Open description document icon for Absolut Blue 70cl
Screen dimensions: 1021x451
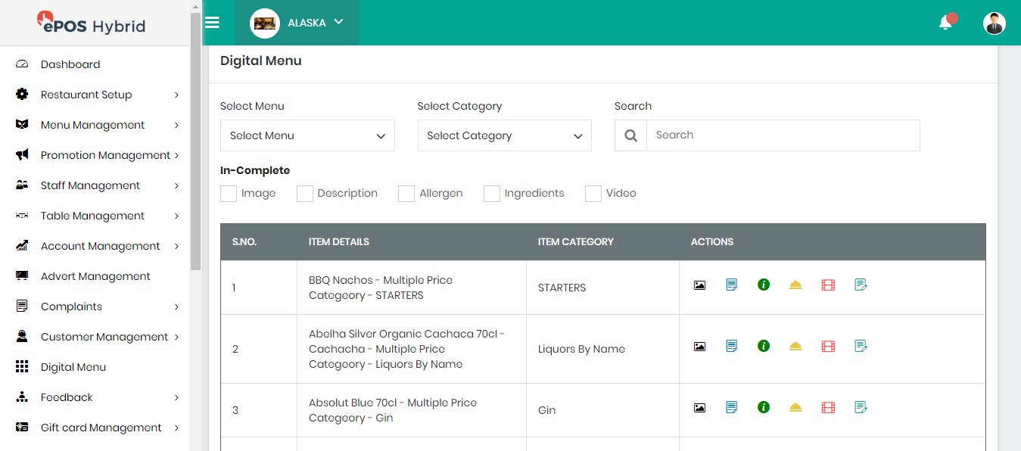pyautogui.click(x=731, y=408)
